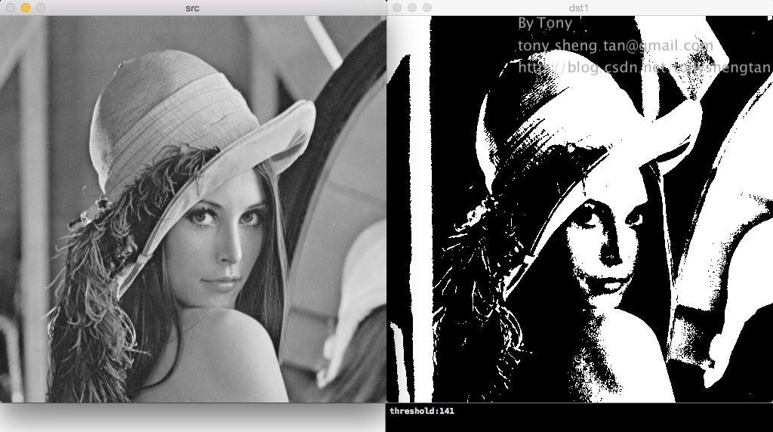The image size is (773, 432).
Task: Click the zoom button of dst1 window
Action: click(427, 8)
